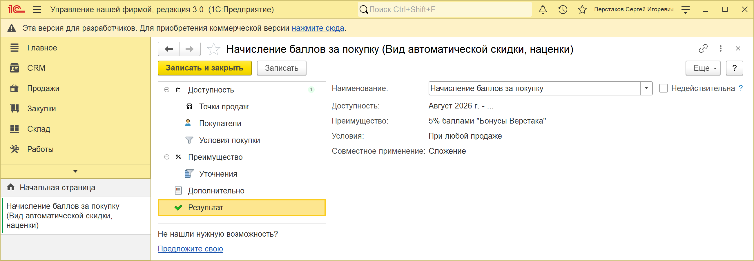
Task: Click the blue ? hint near Недействительна
Action: 741,88
